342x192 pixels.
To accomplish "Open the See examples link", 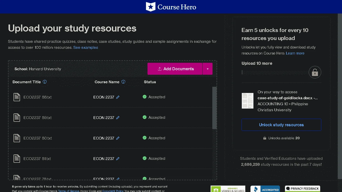I will pos(86,47).
